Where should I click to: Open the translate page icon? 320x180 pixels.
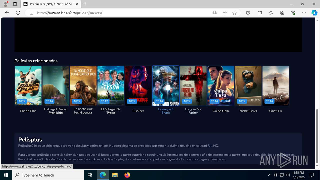pyautogui.click(x=214, y=13)
